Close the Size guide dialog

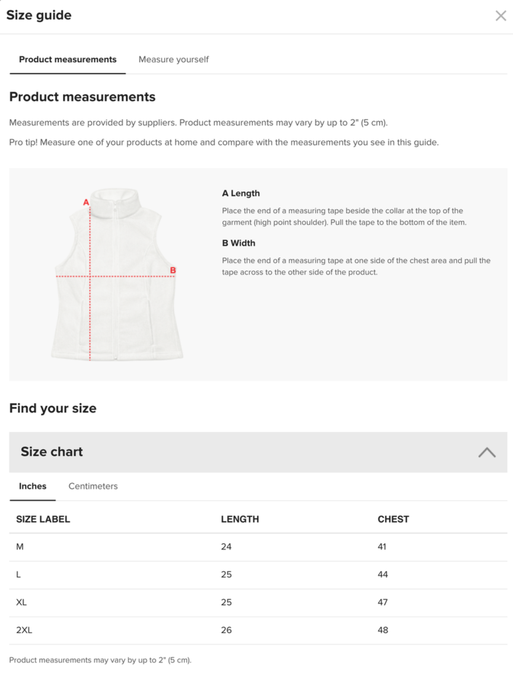[x=501, y=15]
